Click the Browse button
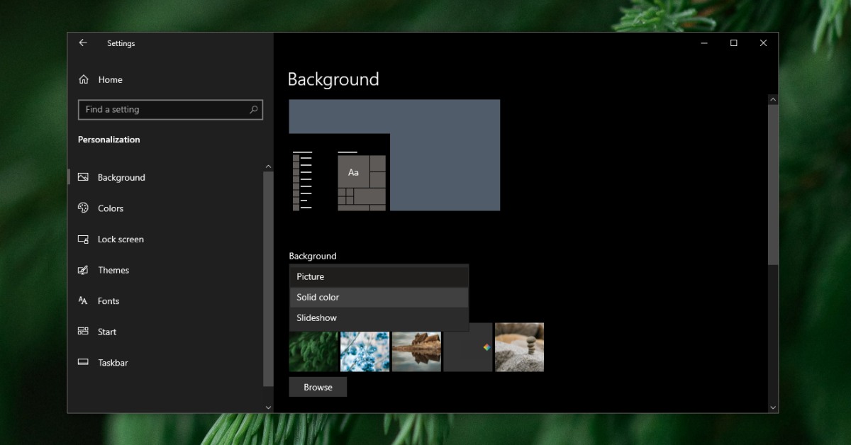This screenshot has height=445, width=851. (x=317, y=387)
